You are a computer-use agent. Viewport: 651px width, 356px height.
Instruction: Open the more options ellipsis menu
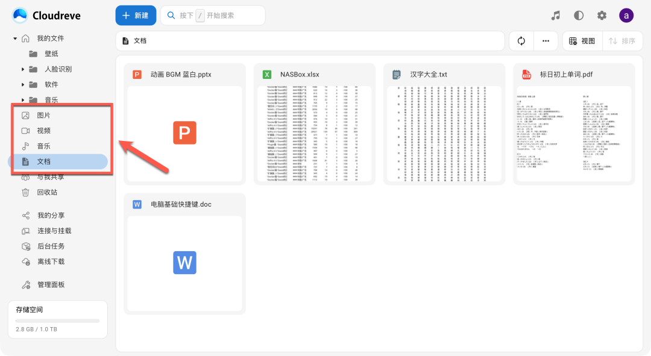click(546, 41)
